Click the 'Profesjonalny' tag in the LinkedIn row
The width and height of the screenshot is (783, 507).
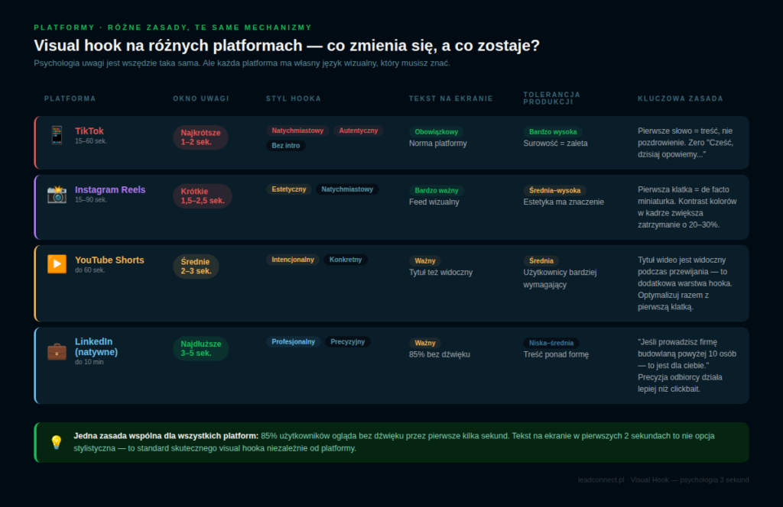point(294,342)
